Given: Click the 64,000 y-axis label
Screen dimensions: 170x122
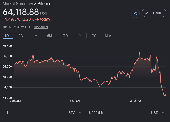Looking at the screenshot, I should coord(7,98).
